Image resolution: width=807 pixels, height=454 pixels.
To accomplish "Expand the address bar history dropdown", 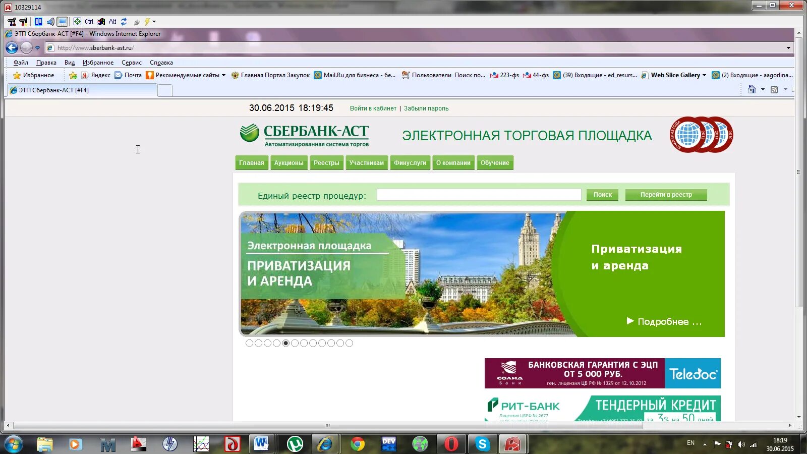I will coord(788,48).
